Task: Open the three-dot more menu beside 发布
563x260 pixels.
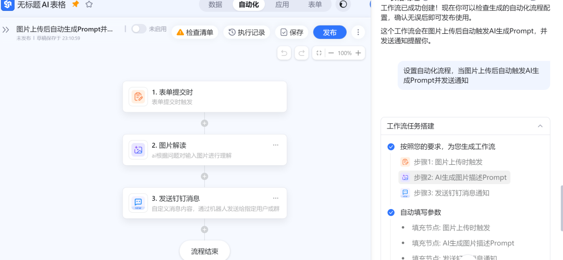Action: pos(358,33)
